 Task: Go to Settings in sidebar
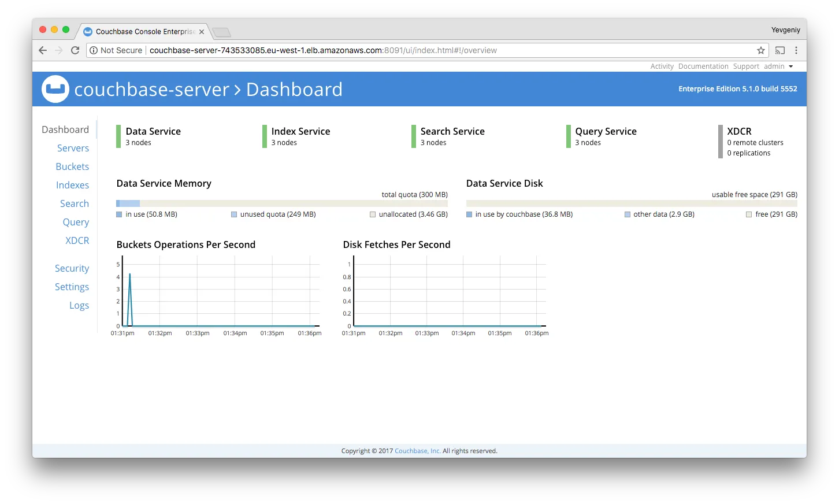click(72, 287)
